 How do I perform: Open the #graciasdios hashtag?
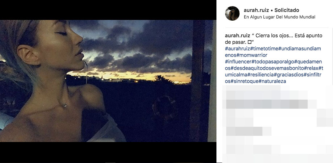tap(289, 75)
